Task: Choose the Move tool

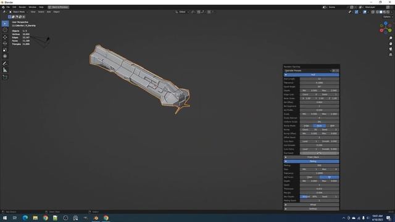Action: pos(5,37)
